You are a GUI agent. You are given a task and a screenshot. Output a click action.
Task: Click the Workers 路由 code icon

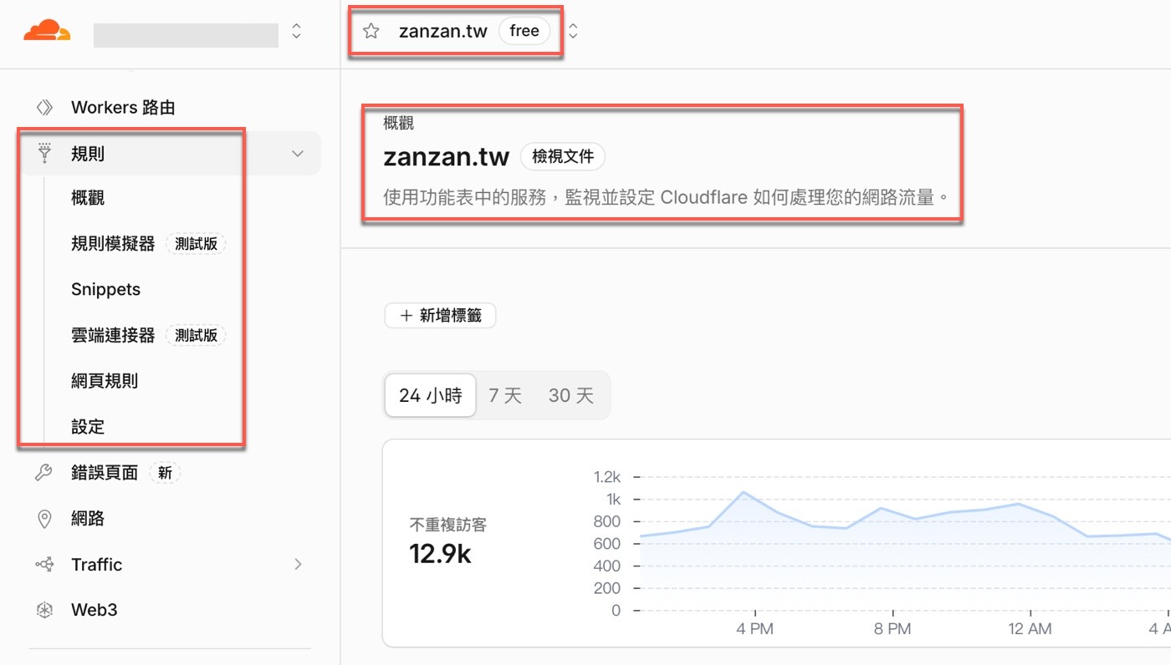pyautogui.click(x=44, y=108)
